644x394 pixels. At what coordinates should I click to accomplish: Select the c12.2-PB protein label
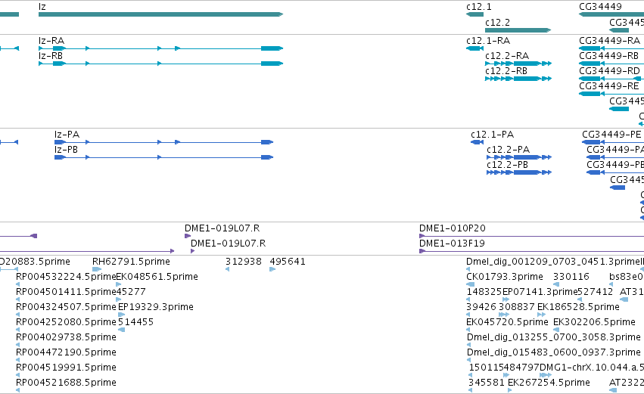(507, 165)
